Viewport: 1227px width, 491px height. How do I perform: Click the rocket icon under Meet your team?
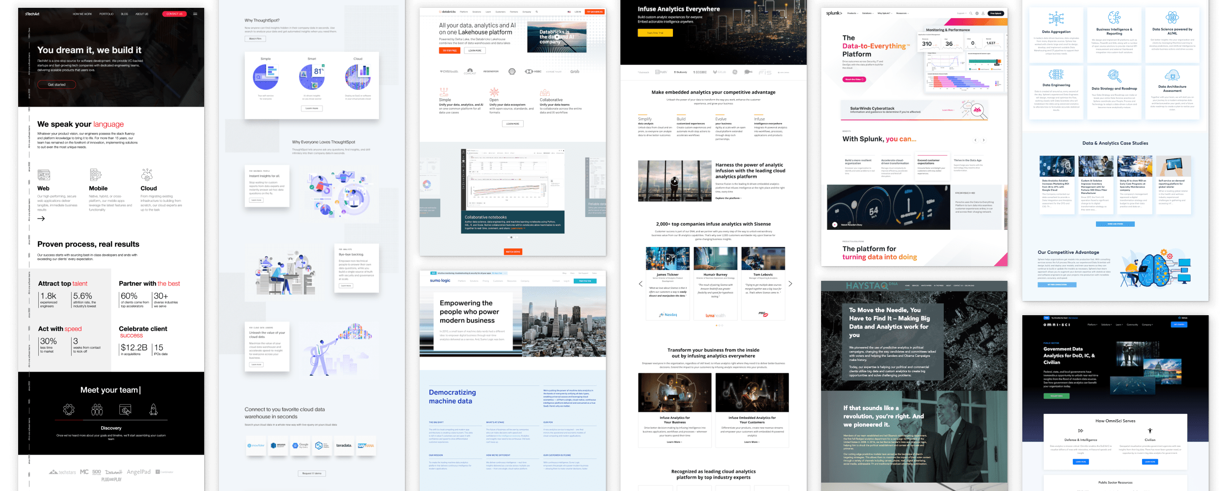[153, 409]
